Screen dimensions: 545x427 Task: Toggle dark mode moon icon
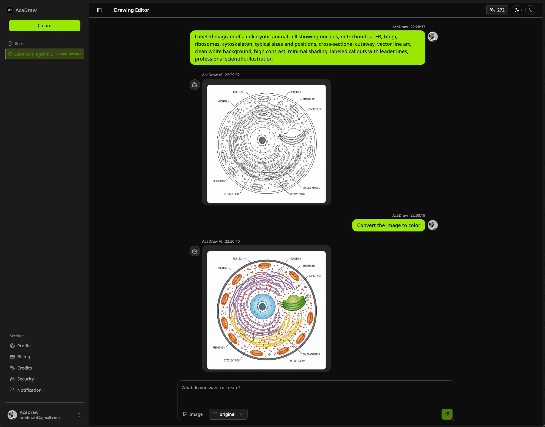coord(516,10)
